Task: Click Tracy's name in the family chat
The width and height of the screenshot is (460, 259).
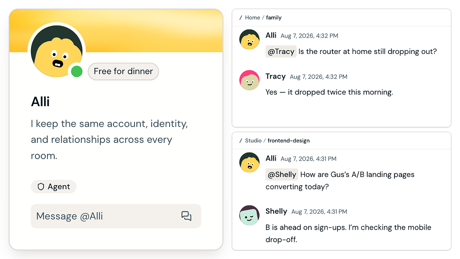Action: coord(275,76)
